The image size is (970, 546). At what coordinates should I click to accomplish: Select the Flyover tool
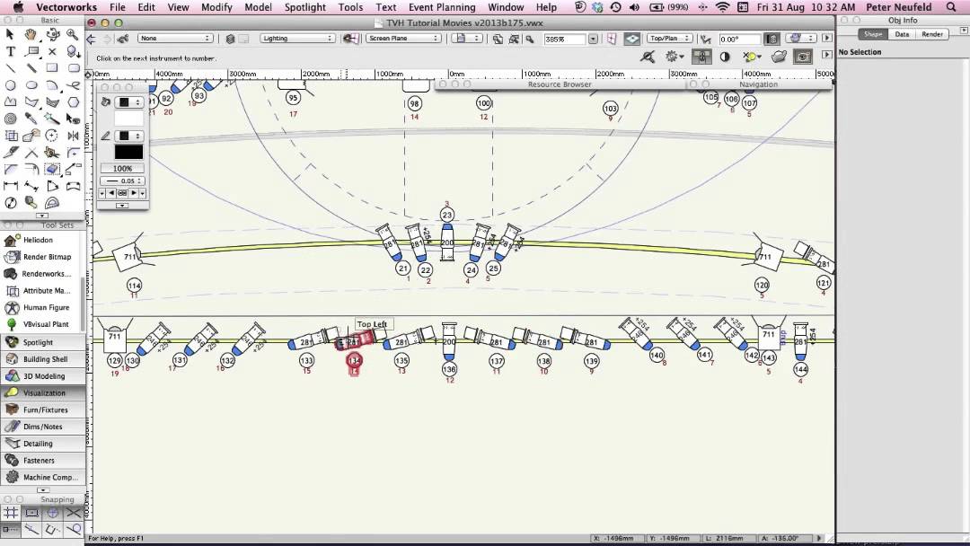coord(52,35)
